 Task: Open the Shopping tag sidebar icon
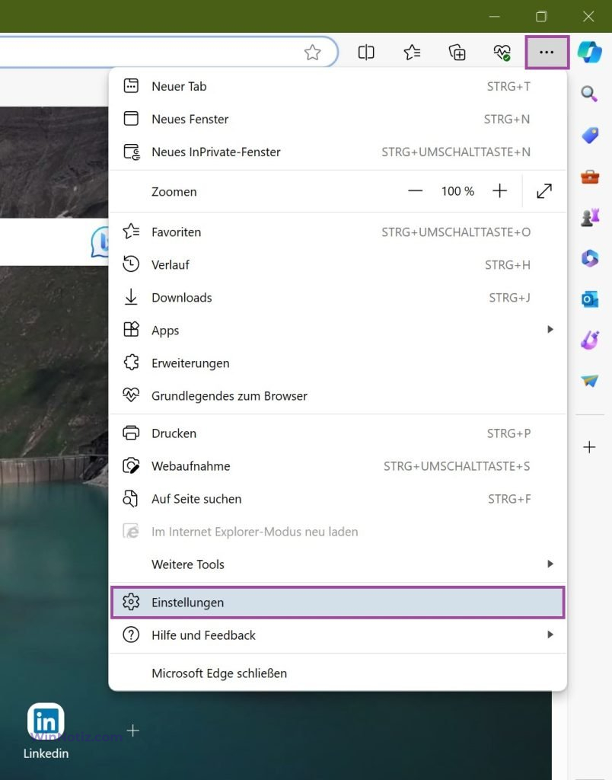589,136
